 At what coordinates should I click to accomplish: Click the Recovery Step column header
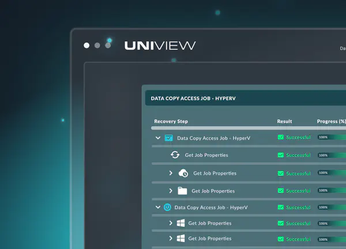[171, 121]
